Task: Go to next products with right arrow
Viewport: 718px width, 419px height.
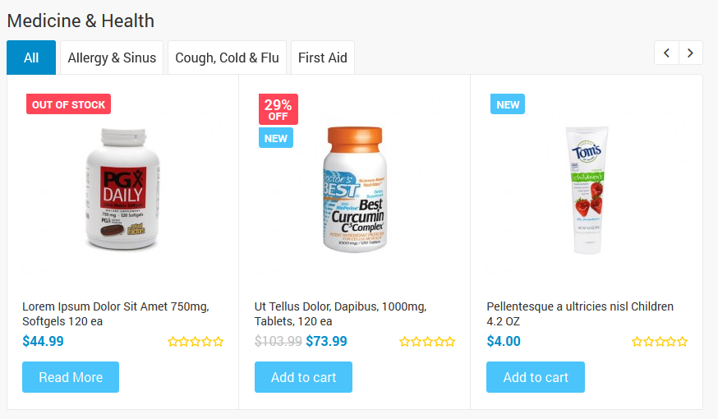Action: 691,53
